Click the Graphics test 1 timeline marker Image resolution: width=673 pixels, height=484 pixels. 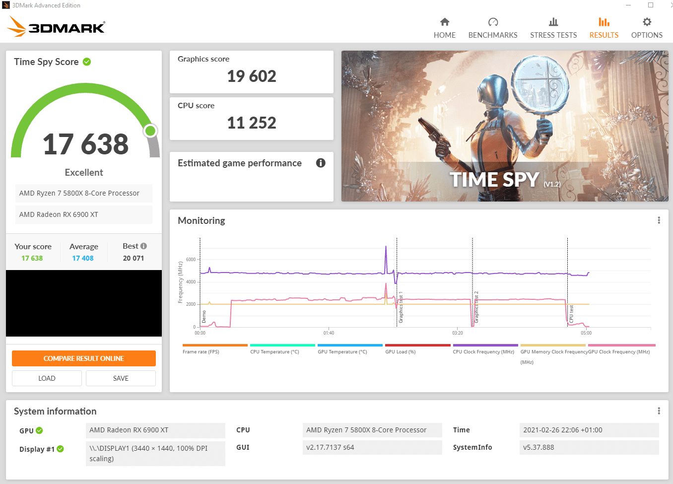[x=401, y=308]
